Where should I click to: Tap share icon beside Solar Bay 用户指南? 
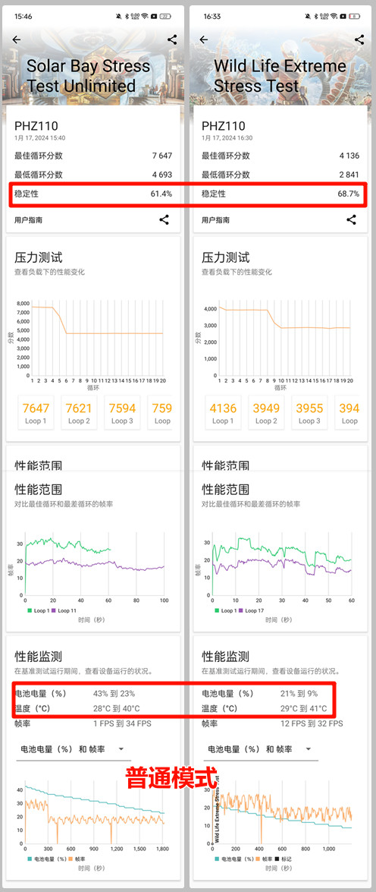coord(164,219)
